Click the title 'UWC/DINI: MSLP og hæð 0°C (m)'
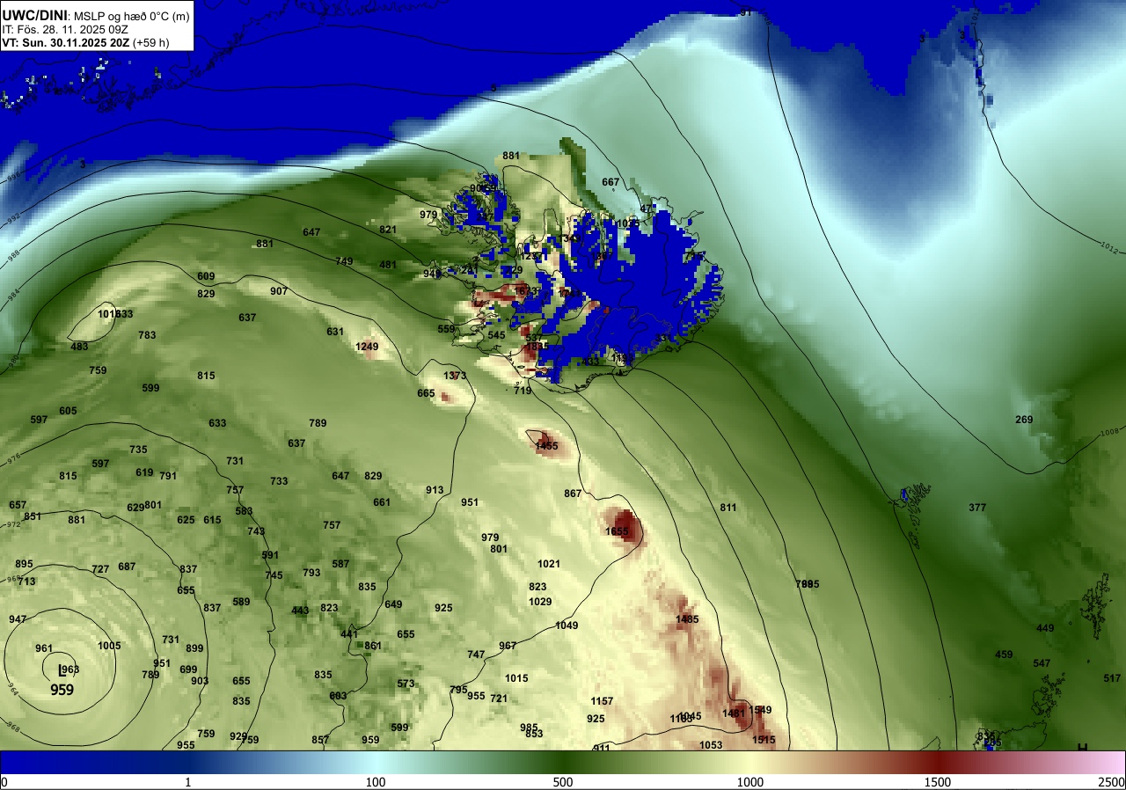The width and height of the screenshot is (1126, 790). coord(95,15)
